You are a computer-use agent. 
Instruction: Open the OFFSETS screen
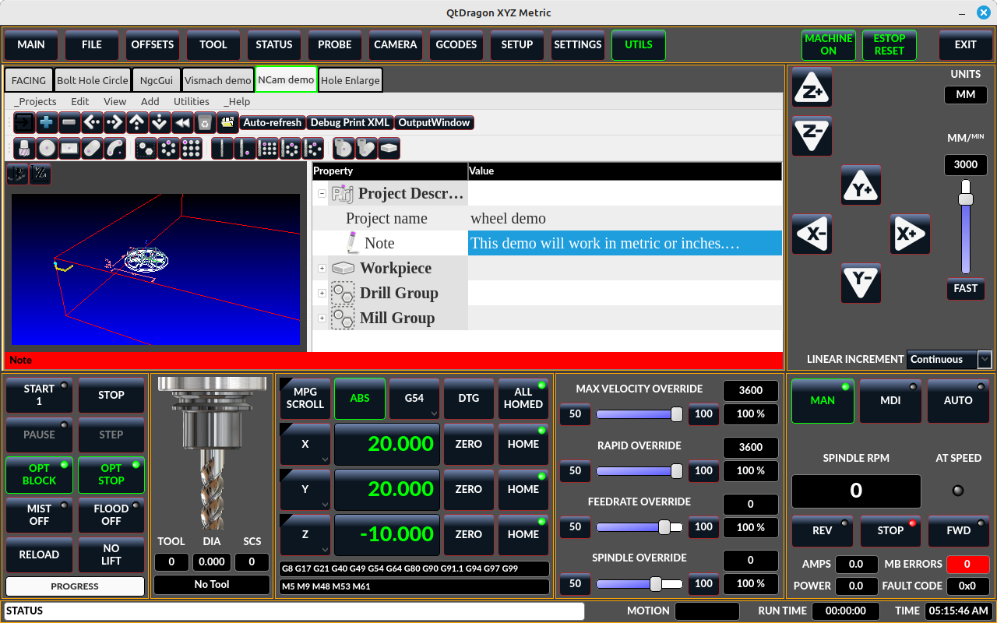153,44
